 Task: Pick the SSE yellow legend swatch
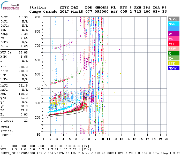click(x=174, y=63)
